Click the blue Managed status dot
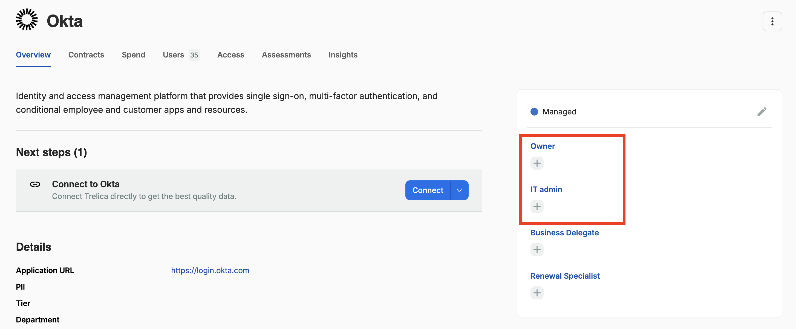Image resolution: width=796 pixels, height=329 pixels. [534, 111]
